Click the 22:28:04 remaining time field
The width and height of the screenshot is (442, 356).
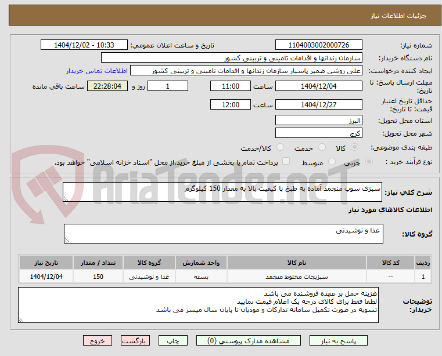[x=107, y=86]
